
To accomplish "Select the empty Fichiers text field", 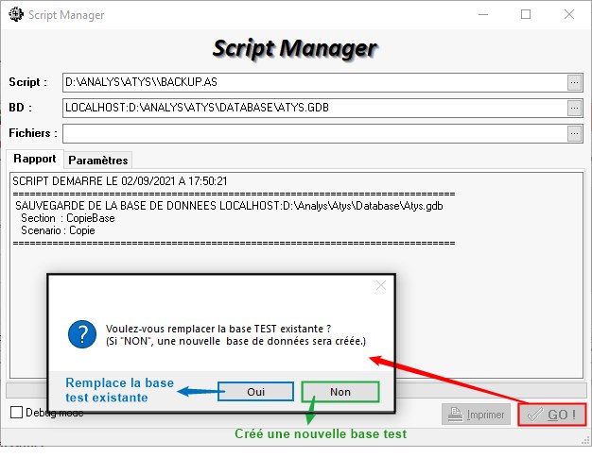I will point(312,133).
